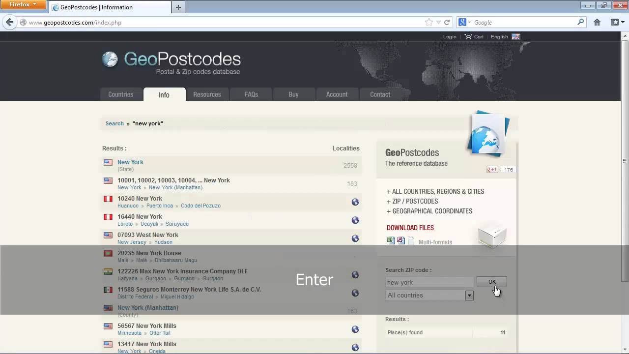Click the Google search engine icon

[x=462, y=22]
